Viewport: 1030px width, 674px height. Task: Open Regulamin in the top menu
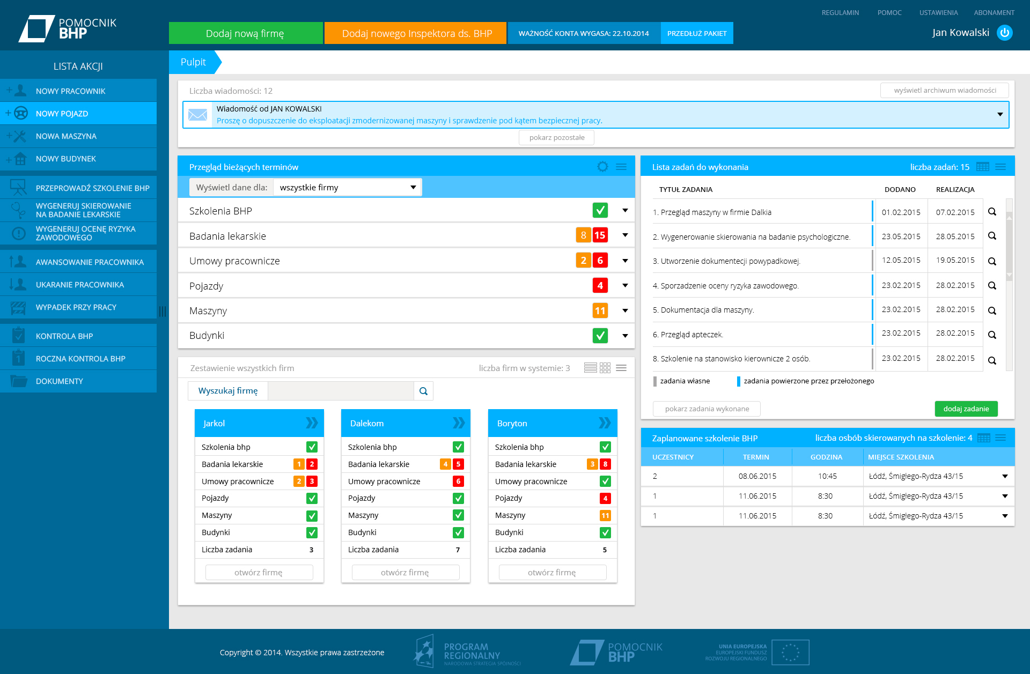[840, 12]
